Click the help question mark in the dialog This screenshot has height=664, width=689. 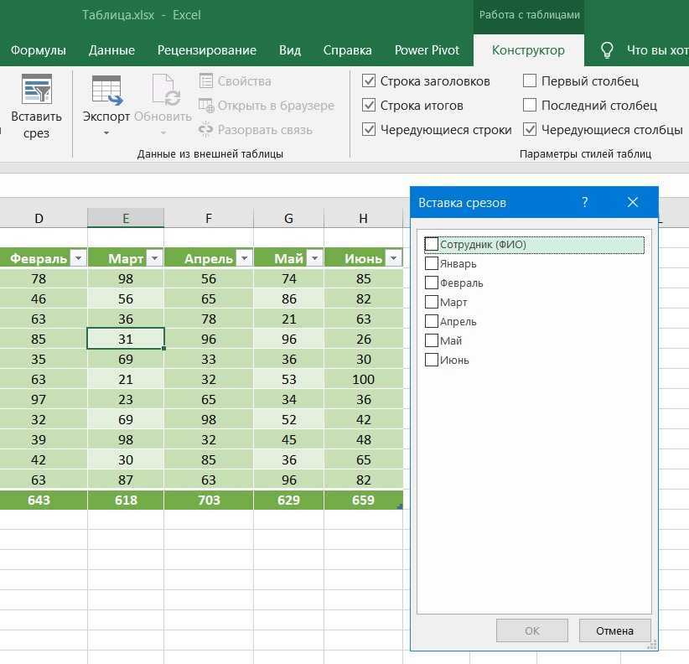tap(585, 202)
